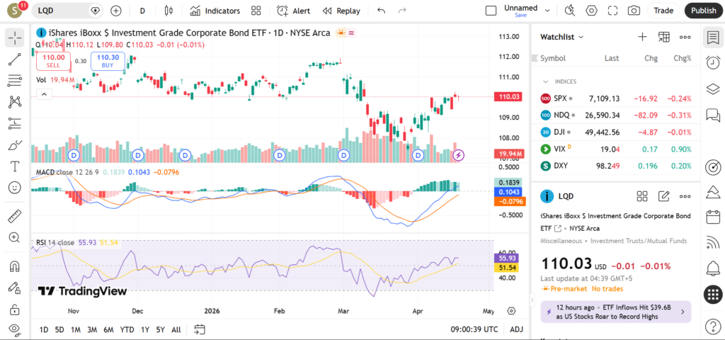Select the 1Y time range
This screenshot has width=725, height=340.
click(x=145, y=329)
